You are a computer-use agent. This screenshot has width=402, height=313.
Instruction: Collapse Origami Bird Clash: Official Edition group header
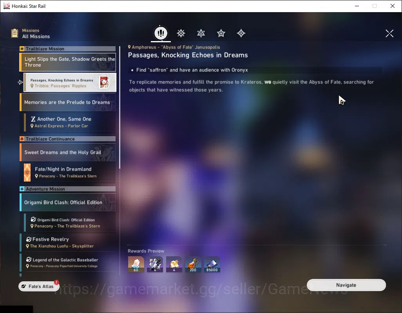[x=68, y=202]
